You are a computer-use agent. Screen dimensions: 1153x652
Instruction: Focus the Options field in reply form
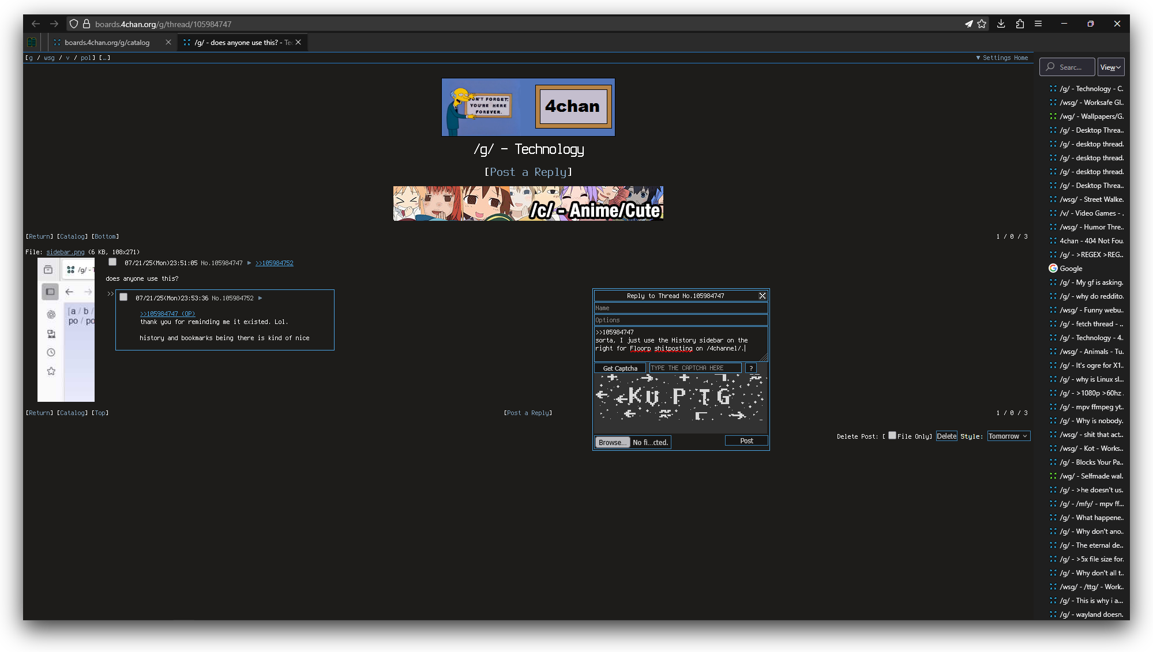point(681,320)
